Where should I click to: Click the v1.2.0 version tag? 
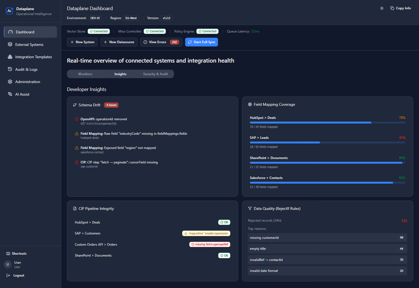166,18
